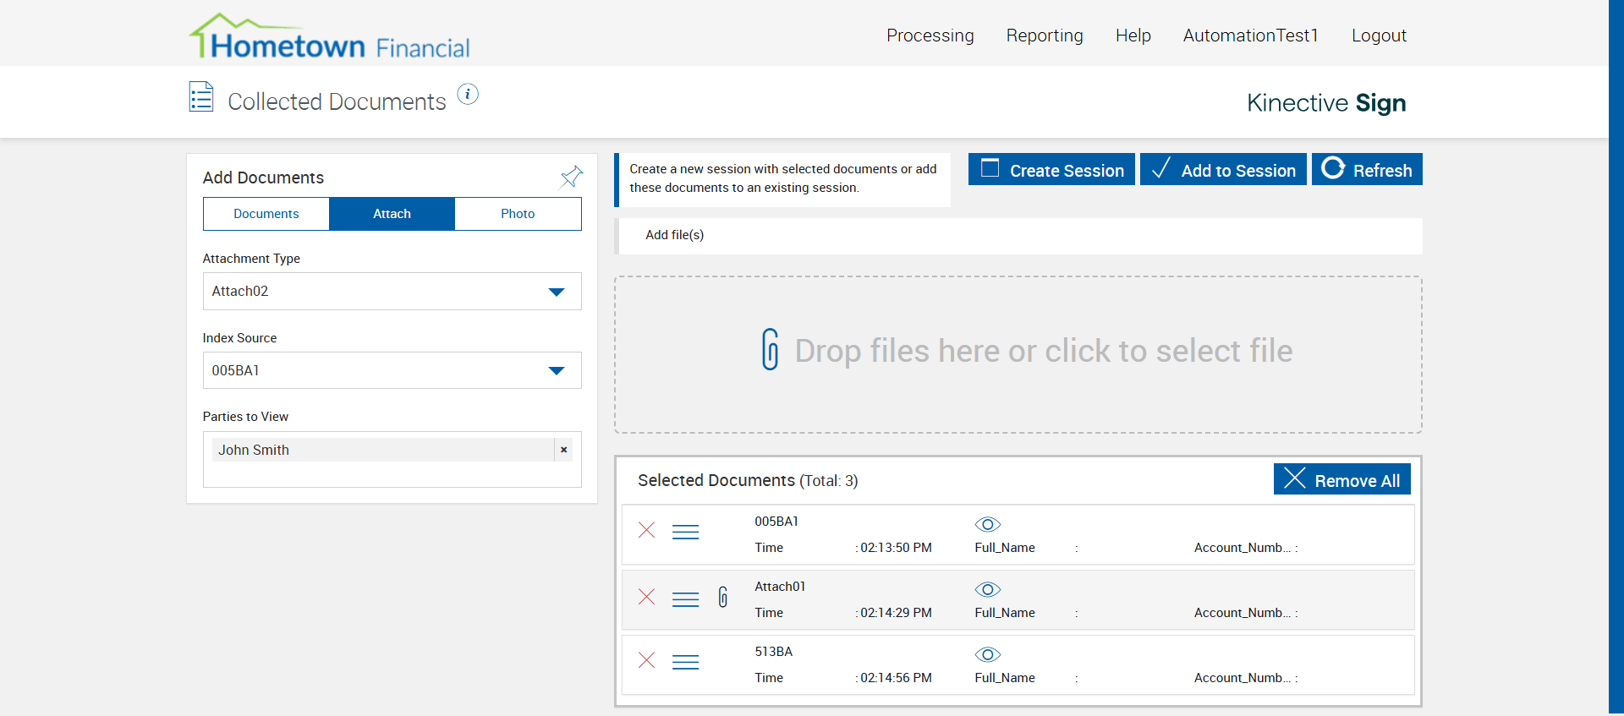Click the Remove All button
1624x716 pixels.
1341,480
